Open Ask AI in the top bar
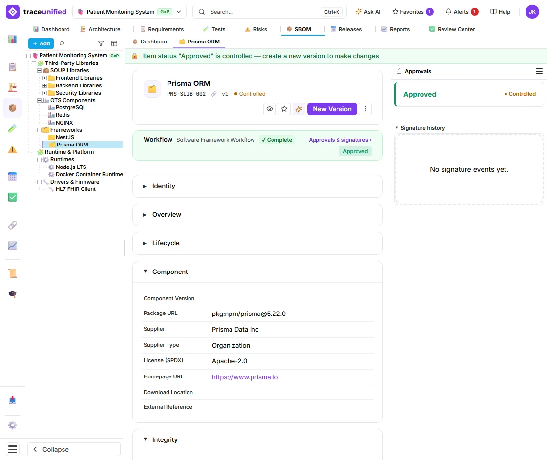 click(x=368, y=12)
